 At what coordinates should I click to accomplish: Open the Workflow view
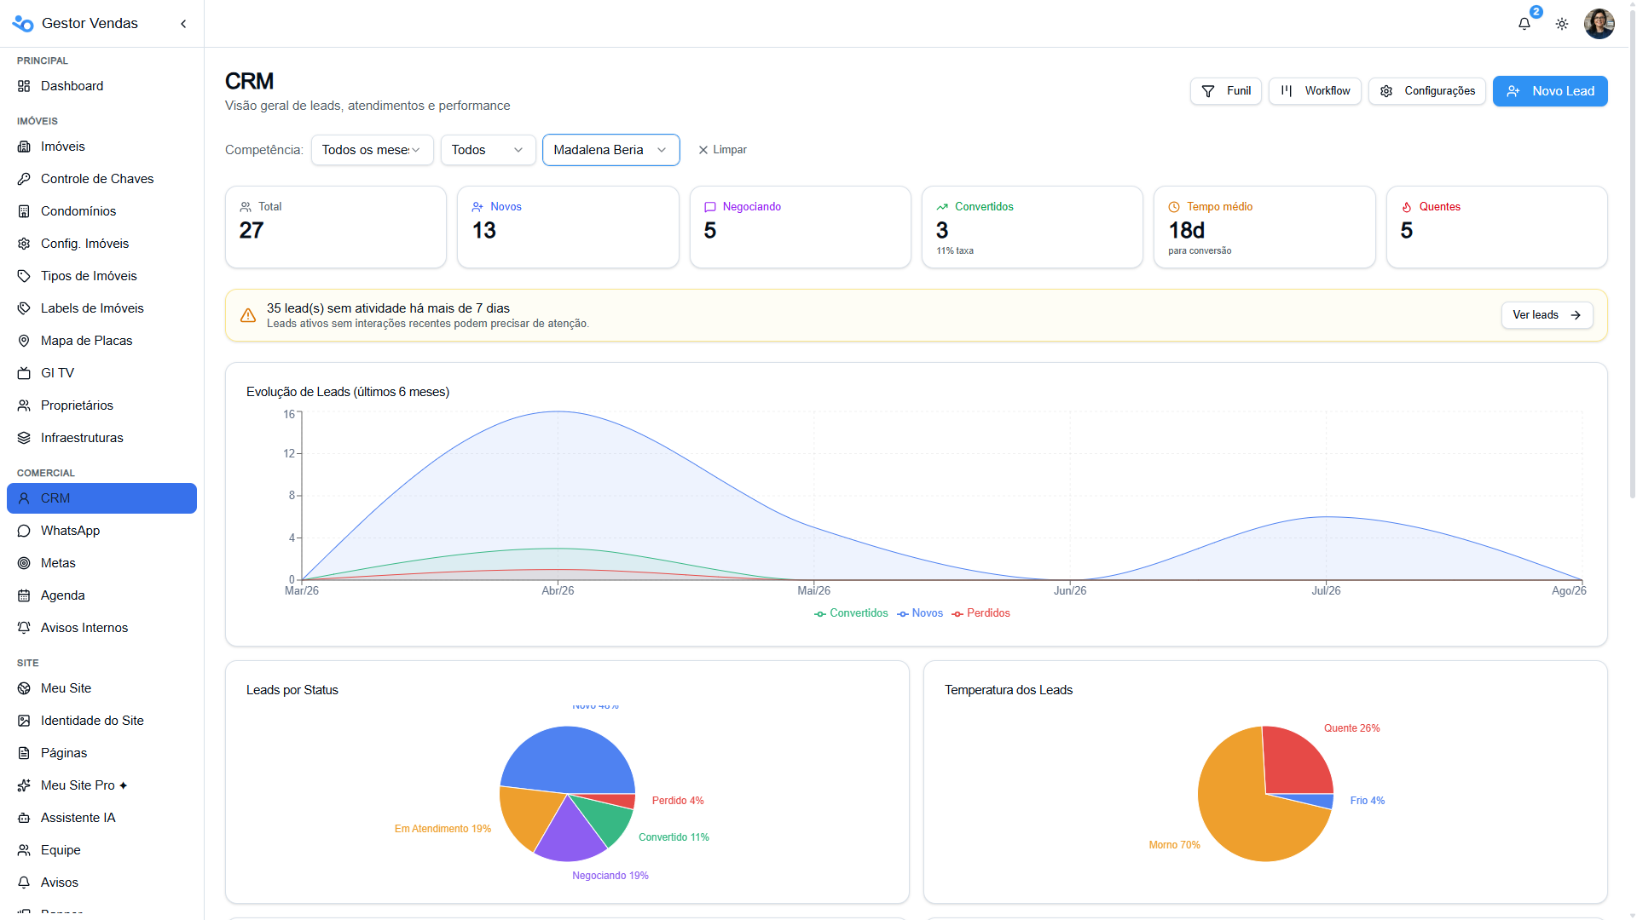[1315, 91]
